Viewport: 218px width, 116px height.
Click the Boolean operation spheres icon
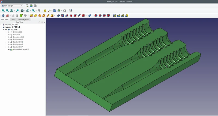point(90,15)
